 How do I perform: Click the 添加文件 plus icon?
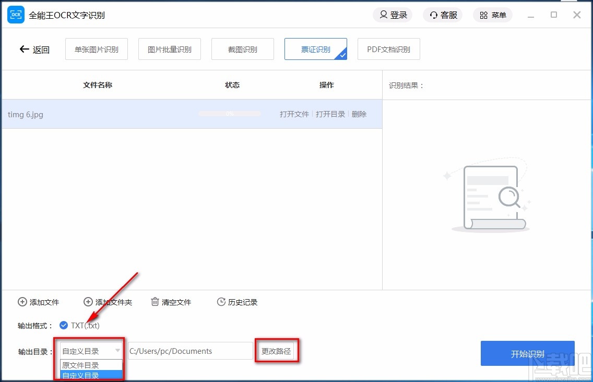click(22, 302)
